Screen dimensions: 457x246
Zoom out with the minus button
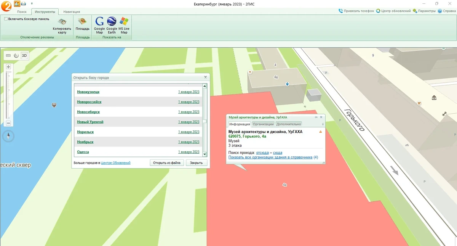click(8, 123)
